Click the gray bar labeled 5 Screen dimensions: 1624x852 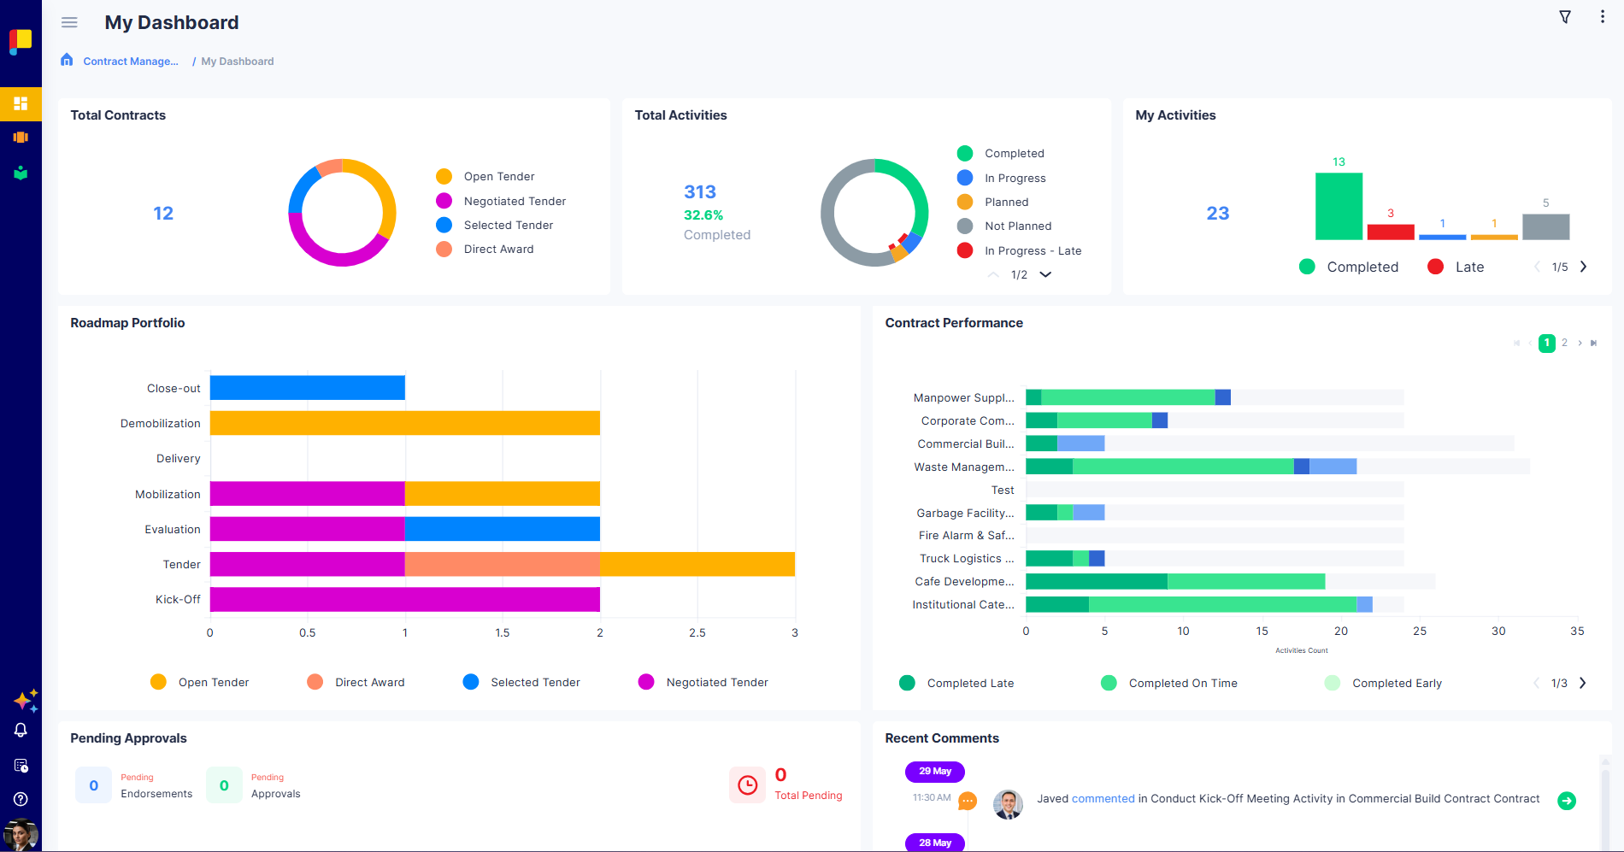1545,226
